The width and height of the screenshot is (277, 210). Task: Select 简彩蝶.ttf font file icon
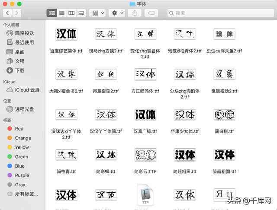tap(106, 155)
